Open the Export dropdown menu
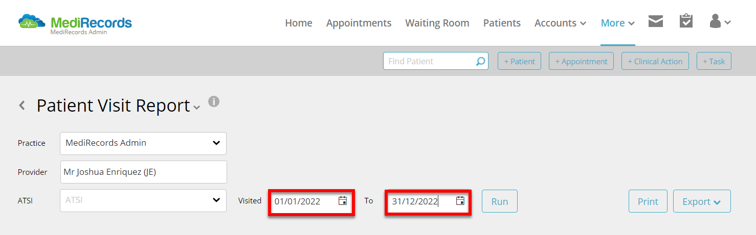This screenshot has height=235, width=756. click(x=702, y=201)
